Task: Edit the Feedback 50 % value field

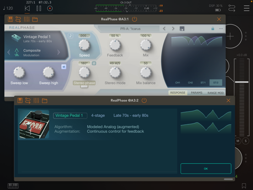Action: 115,36
